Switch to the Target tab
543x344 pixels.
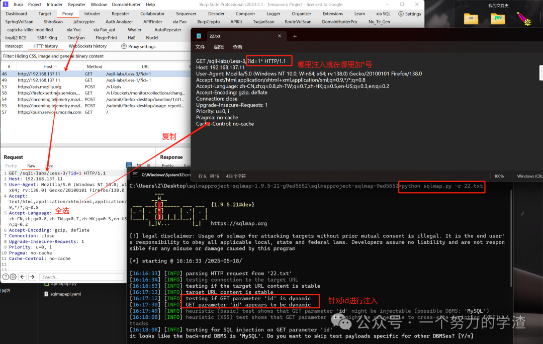(x=45, y=14)
